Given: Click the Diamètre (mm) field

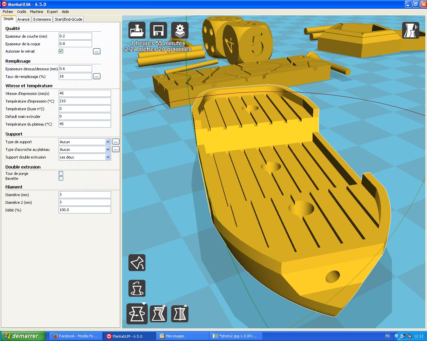Looking at the screenshot, I should point(85,194).
